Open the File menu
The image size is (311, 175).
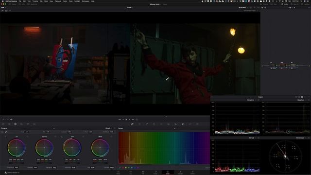[x=20, y=1]
